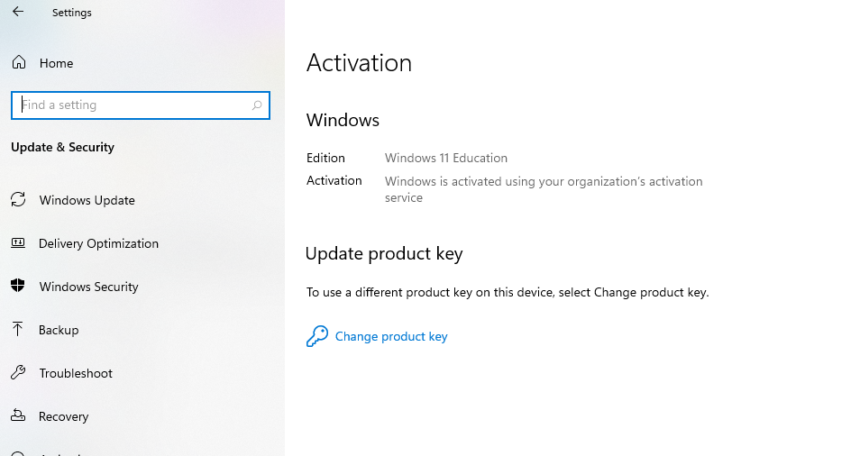
Task: Open the Backup settings page
Action: point(59,330)
